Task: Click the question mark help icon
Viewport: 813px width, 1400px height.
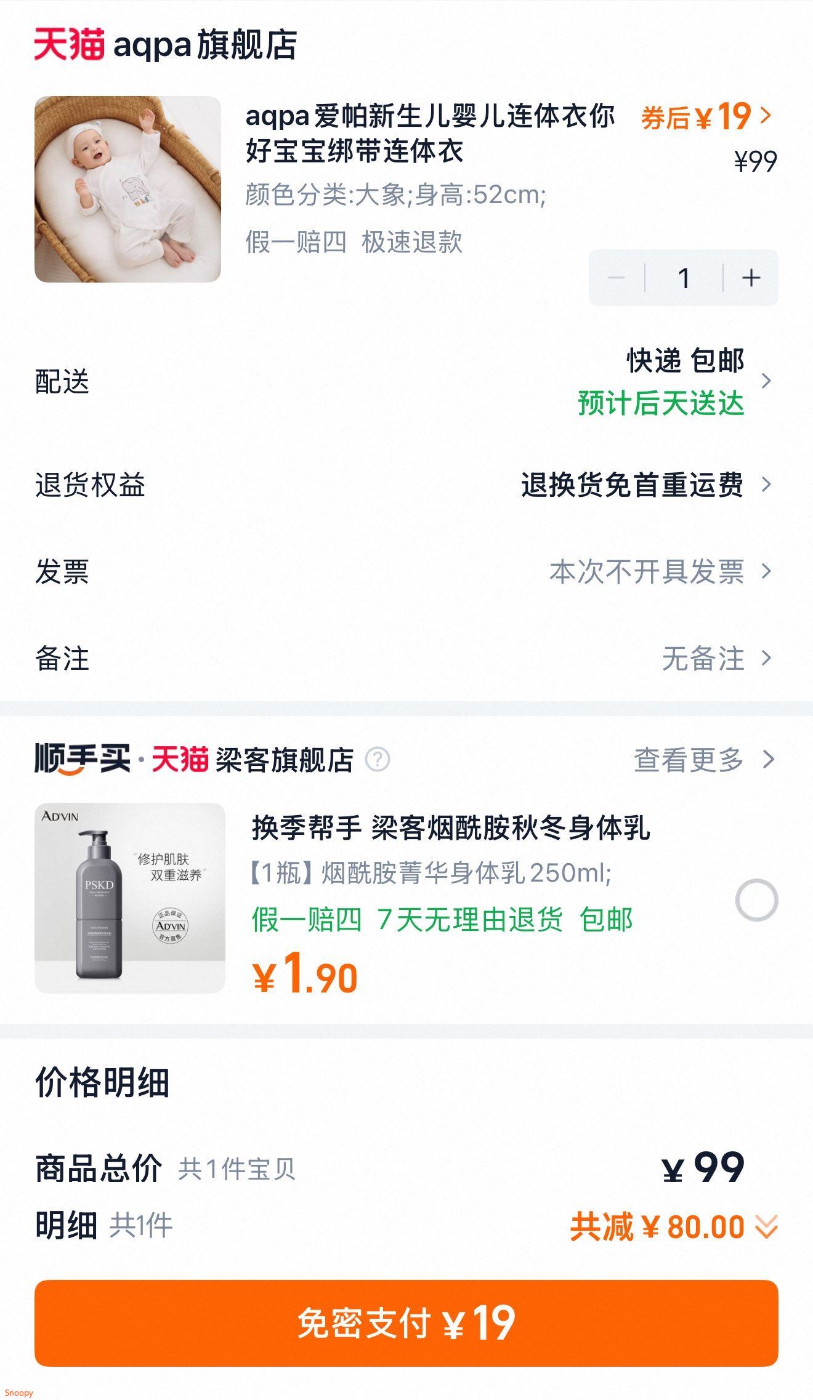Action: pyautogui.click(x=378, y=759)
